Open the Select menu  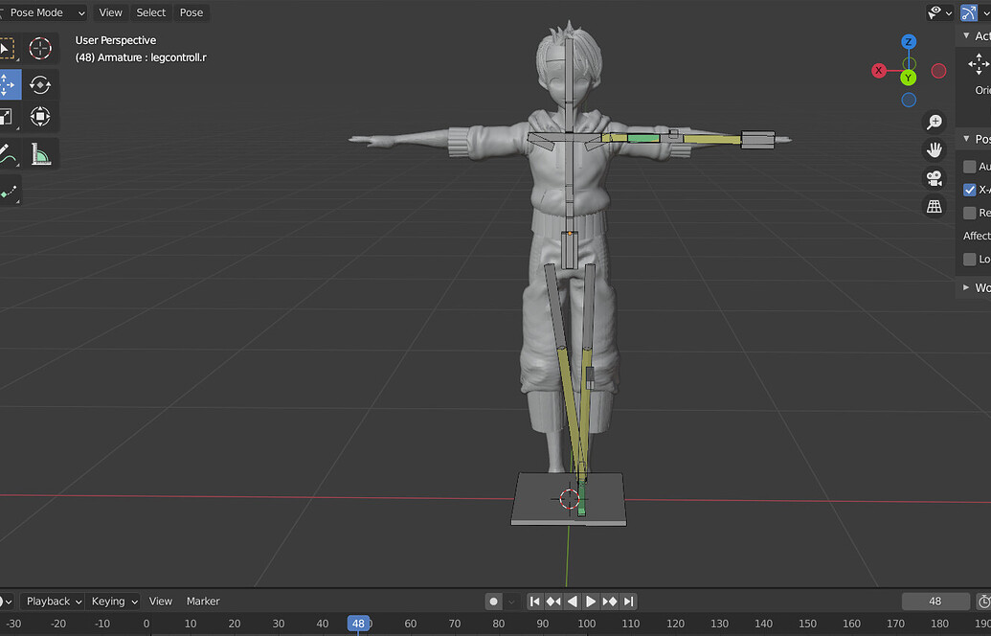click(x=151, y=12)
